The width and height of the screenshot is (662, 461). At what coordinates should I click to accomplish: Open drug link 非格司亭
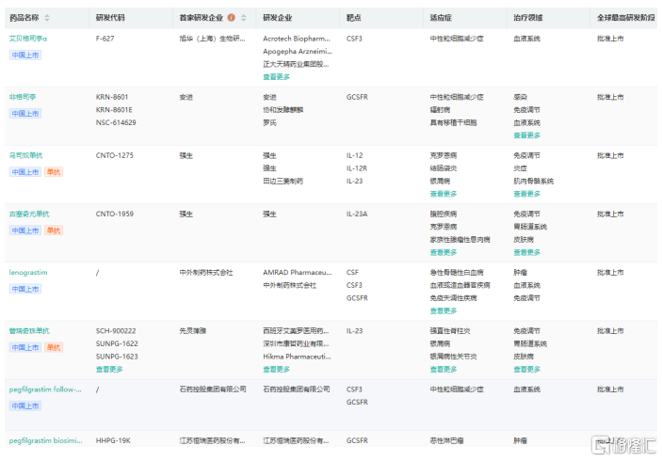[23, 97]
